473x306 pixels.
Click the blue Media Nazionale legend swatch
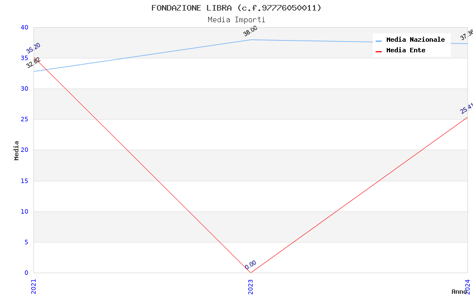pos(378,41)
